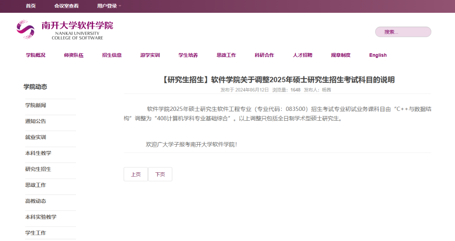Click the publish date 2024年06月12日
Viewport: 455px width, 241px height.
[252, 90]
